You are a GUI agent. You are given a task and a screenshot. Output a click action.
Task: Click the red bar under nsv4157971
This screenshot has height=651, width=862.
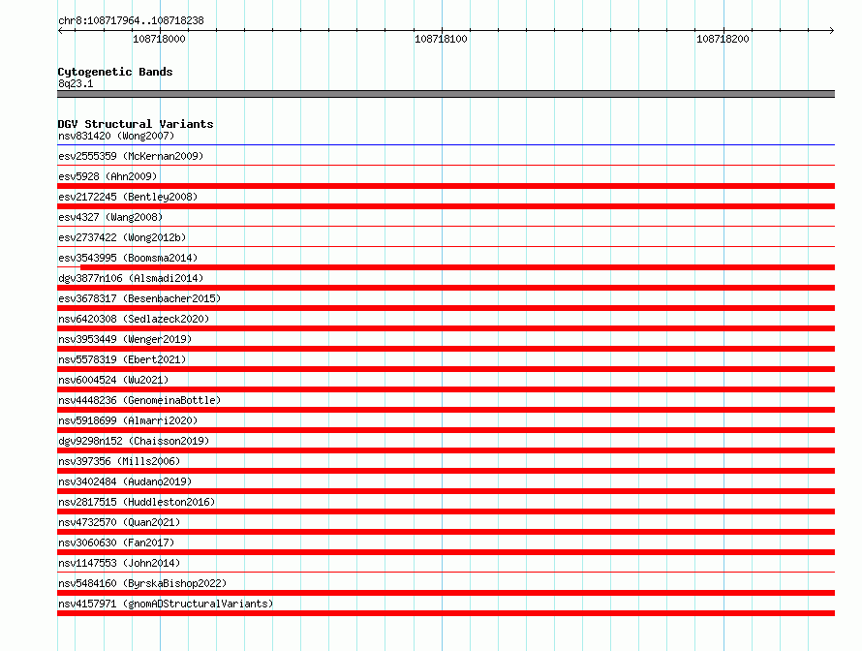point(446,613)
